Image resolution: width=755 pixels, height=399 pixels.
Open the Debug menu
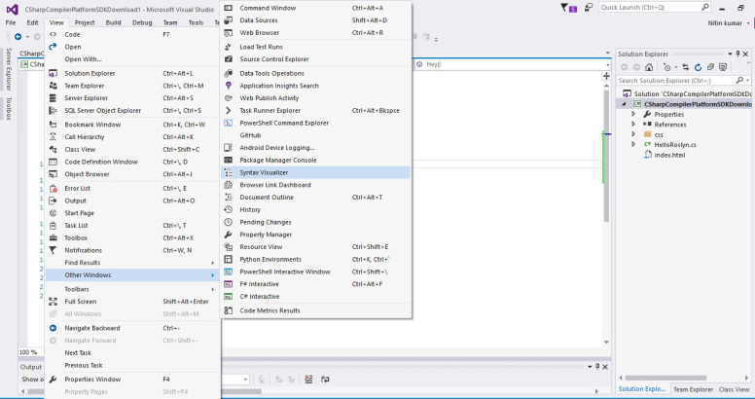pyautogui.click(x=142, y=22)
